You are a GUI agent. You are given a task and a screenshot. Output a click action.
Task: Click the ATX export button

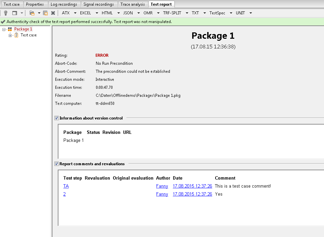click(x=66, y=13)
